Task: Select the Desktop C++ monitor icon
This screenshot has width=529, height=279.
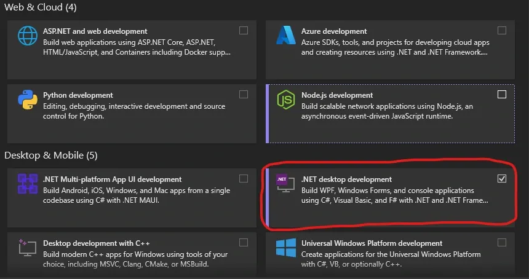Action: click(28, 249)
